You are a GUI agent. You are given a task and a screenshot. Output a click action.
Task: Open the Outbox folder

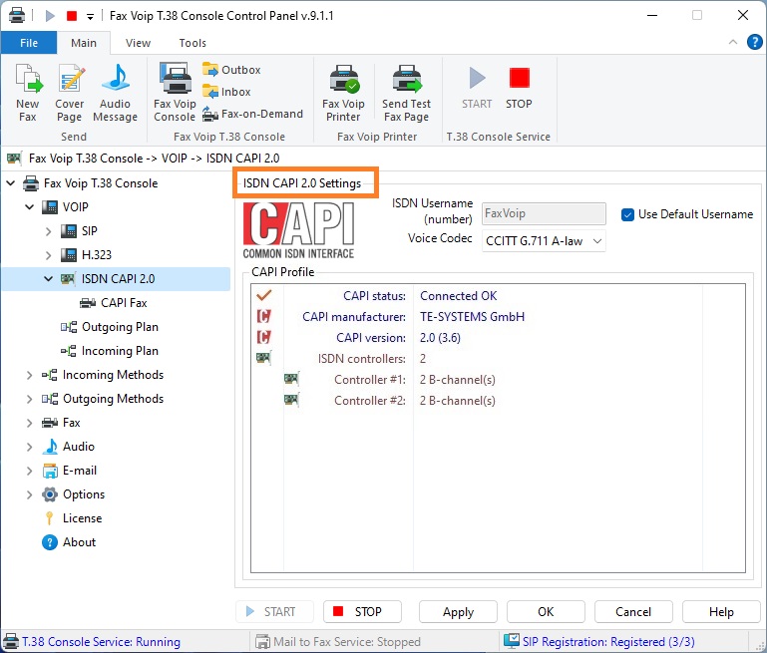point(231,70)
